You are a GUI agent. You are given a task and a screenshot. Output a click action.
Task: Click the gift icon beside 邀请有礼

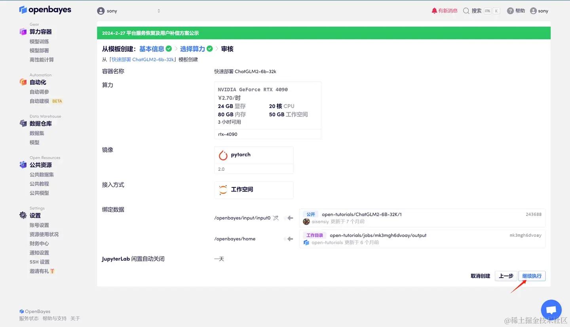point(52,271)
